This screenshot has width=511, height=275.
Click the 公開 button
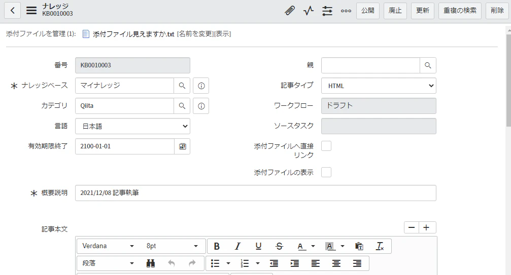click(368, 11)
